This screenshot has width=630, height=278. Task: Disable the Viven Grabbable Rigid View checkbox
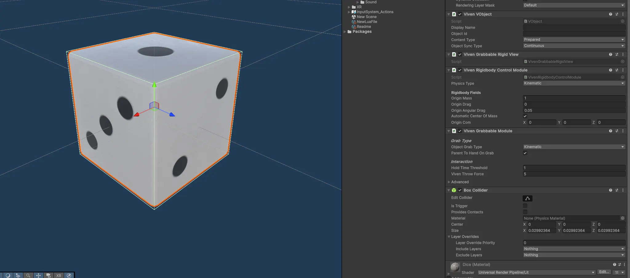tap(460, 54)
